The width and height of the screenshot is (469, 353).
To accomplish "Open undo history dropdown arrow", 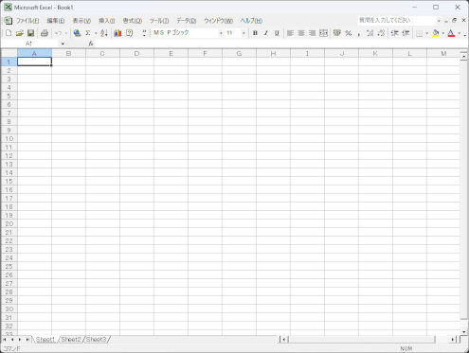I will (x=65, y=33).
